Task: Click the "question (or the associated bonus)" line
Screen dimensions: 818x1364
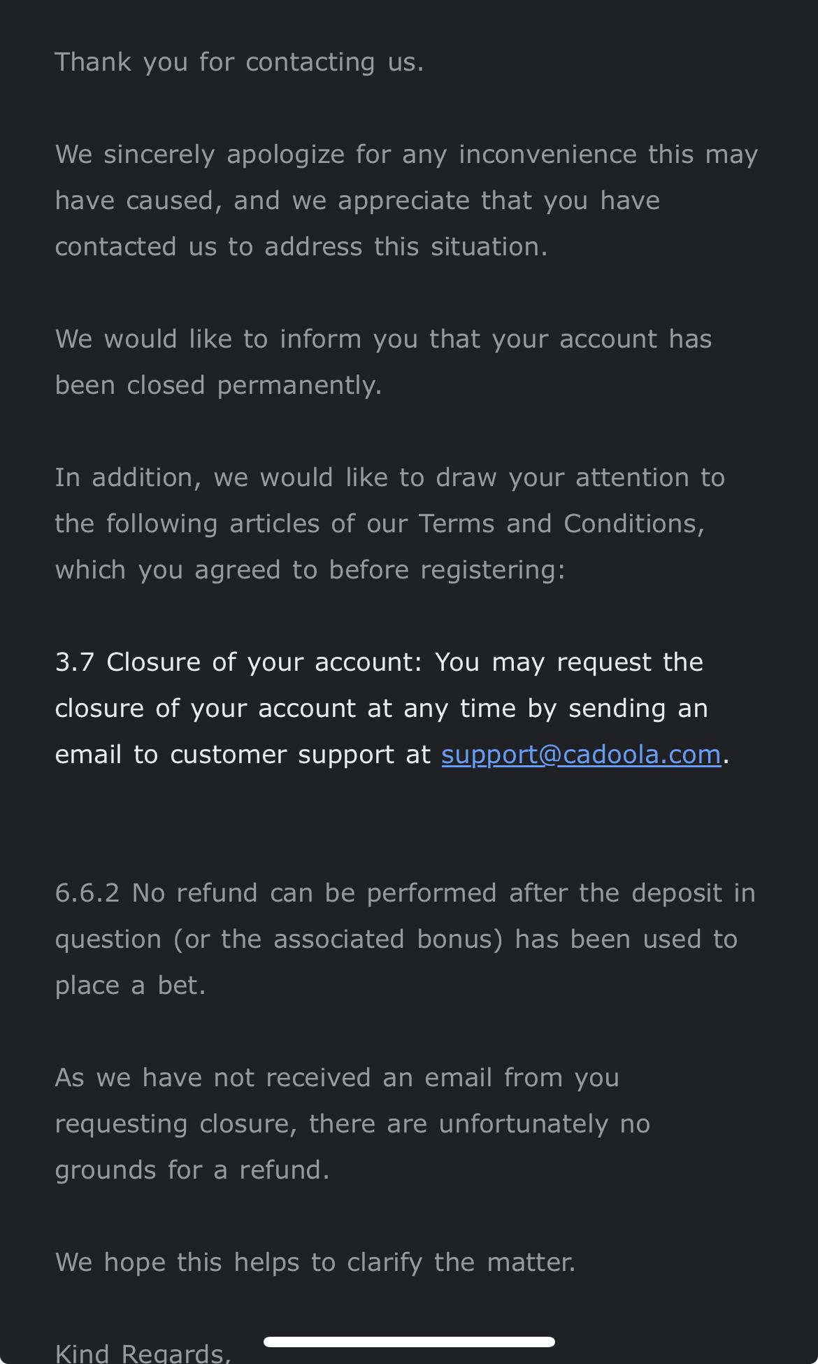Action: [x=396, y=939]
